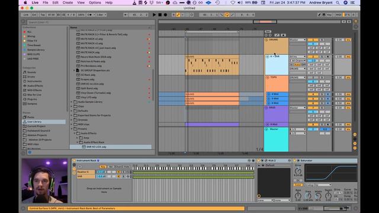Open the Instruments category
379x213 pixels.
(x=34, y=81)
